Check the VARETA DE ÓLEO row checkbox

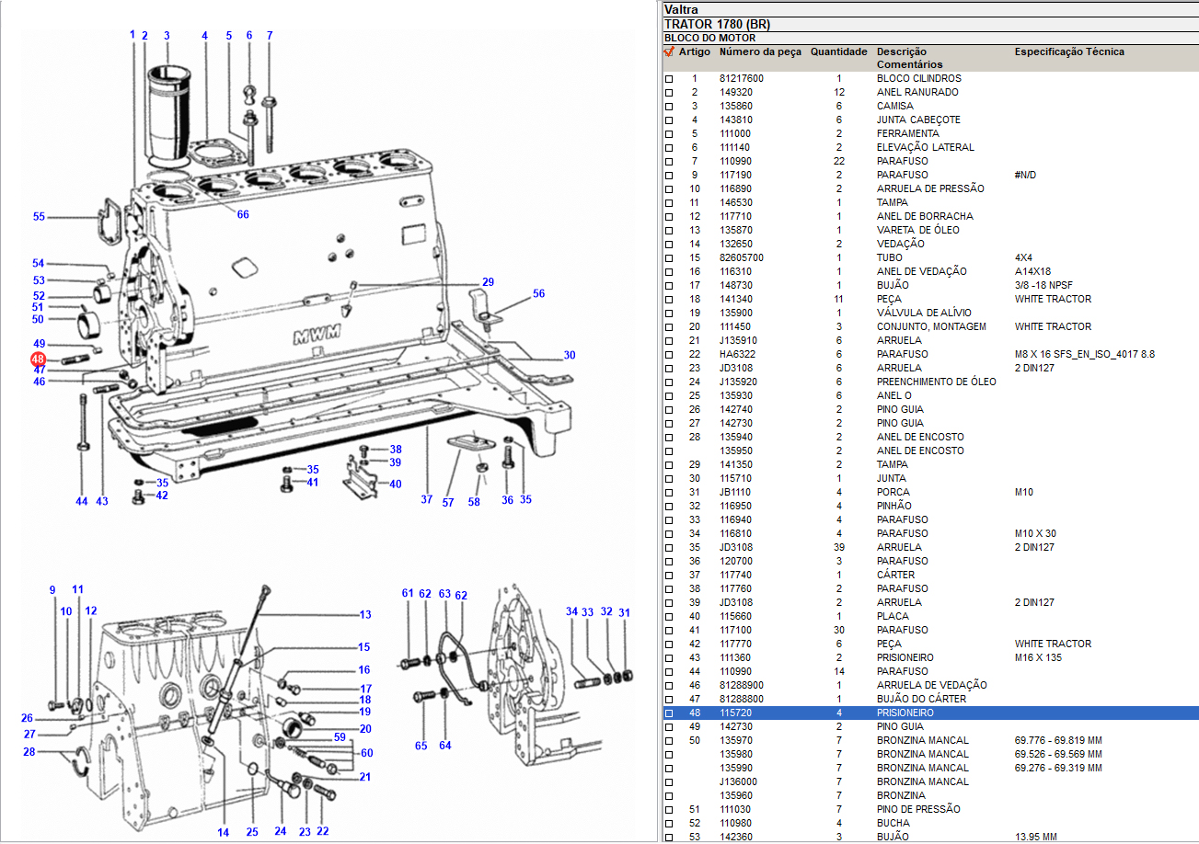pos(669,231)
